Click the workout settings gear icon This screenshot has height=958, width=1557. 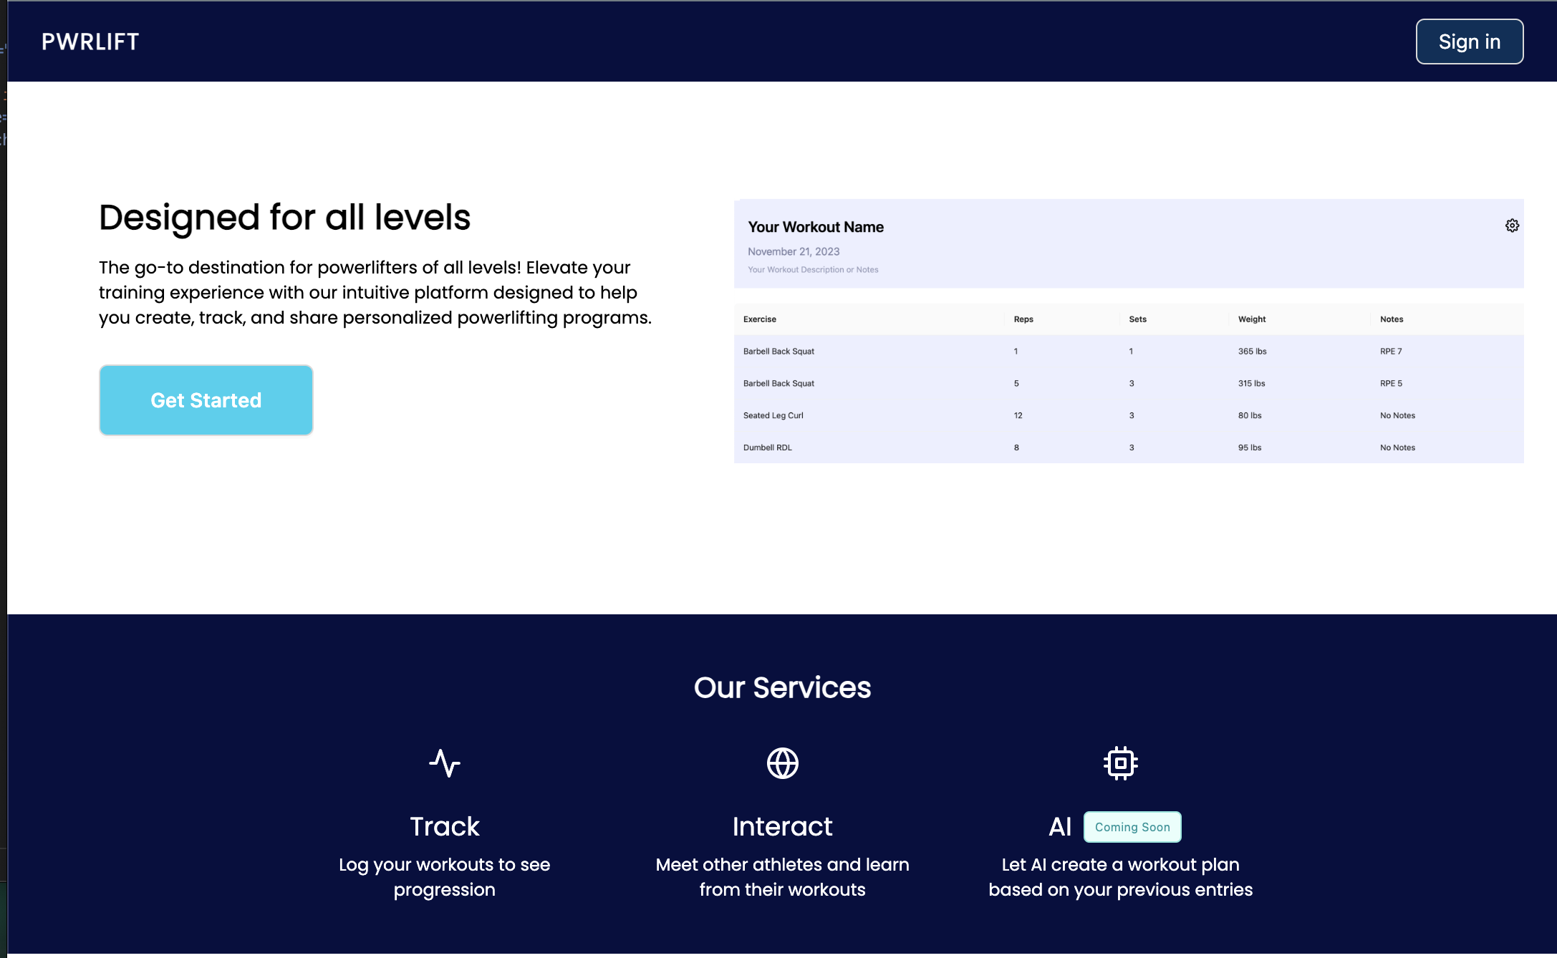pos(1512,226)
